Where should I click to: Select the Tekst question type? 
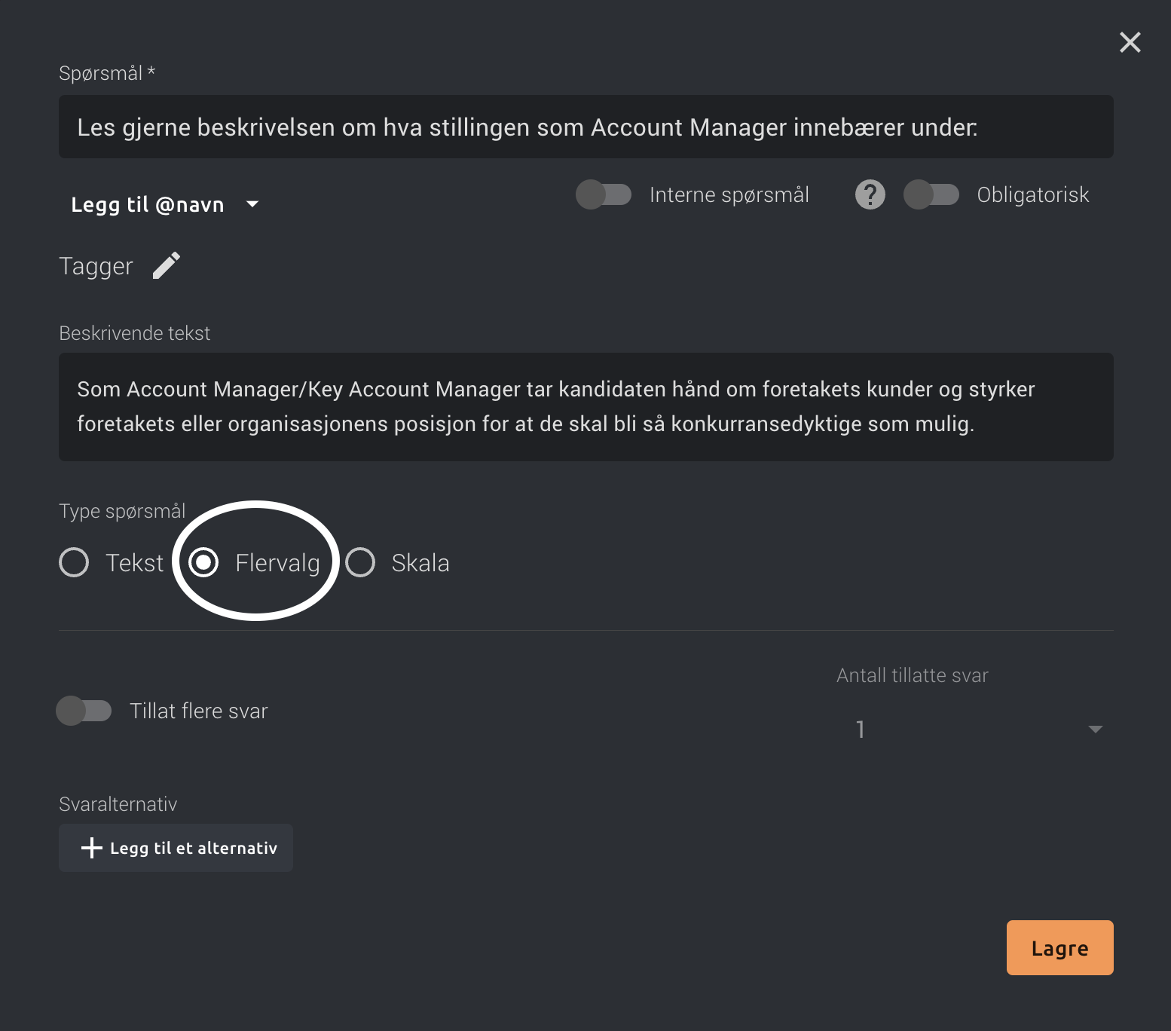pyautogui.click(x=74, y=562)
